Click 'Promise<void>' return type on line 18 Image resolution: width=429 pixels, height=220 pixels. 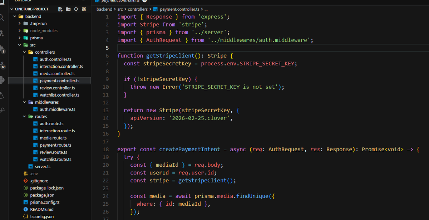(x=383, y=149)
